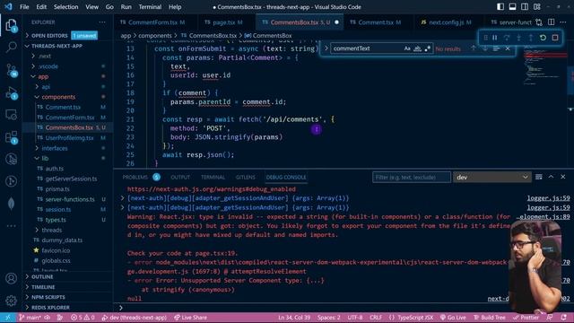Maximize the bottom panel with chevron
The height and width of the screenshot is (323, 574).
tap(551, 177)
